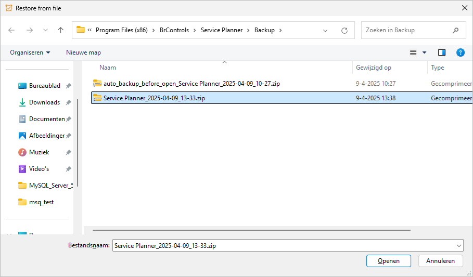
Task: Expand chevron after BrControls breadcrumb
Action: pyautogui.click(x=195, y=30)
